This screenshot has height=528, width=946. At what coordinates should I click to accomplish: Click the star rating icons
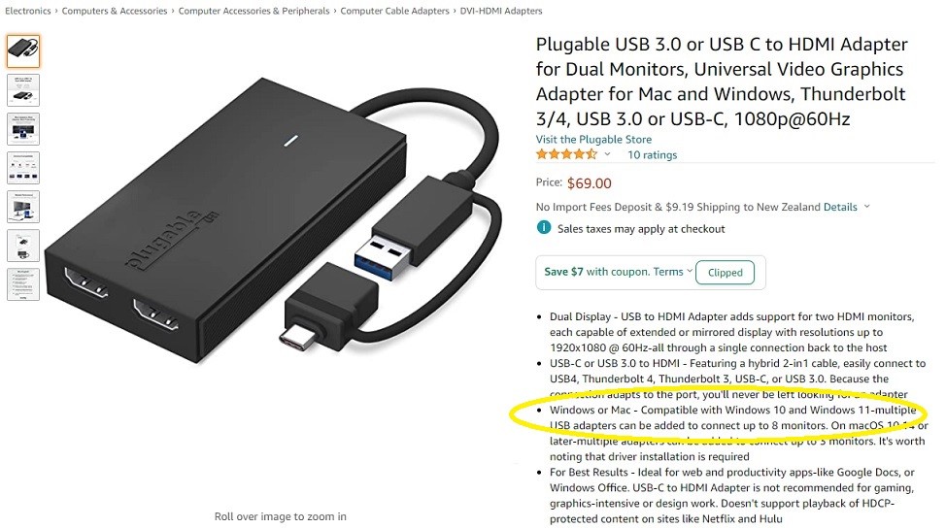pos(566,154)
